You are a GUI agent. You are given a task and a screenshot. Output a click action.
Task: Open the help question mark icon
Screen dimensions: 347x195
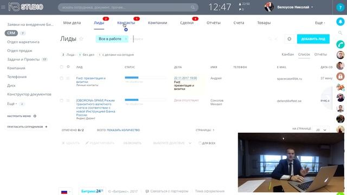click(340, 8)
